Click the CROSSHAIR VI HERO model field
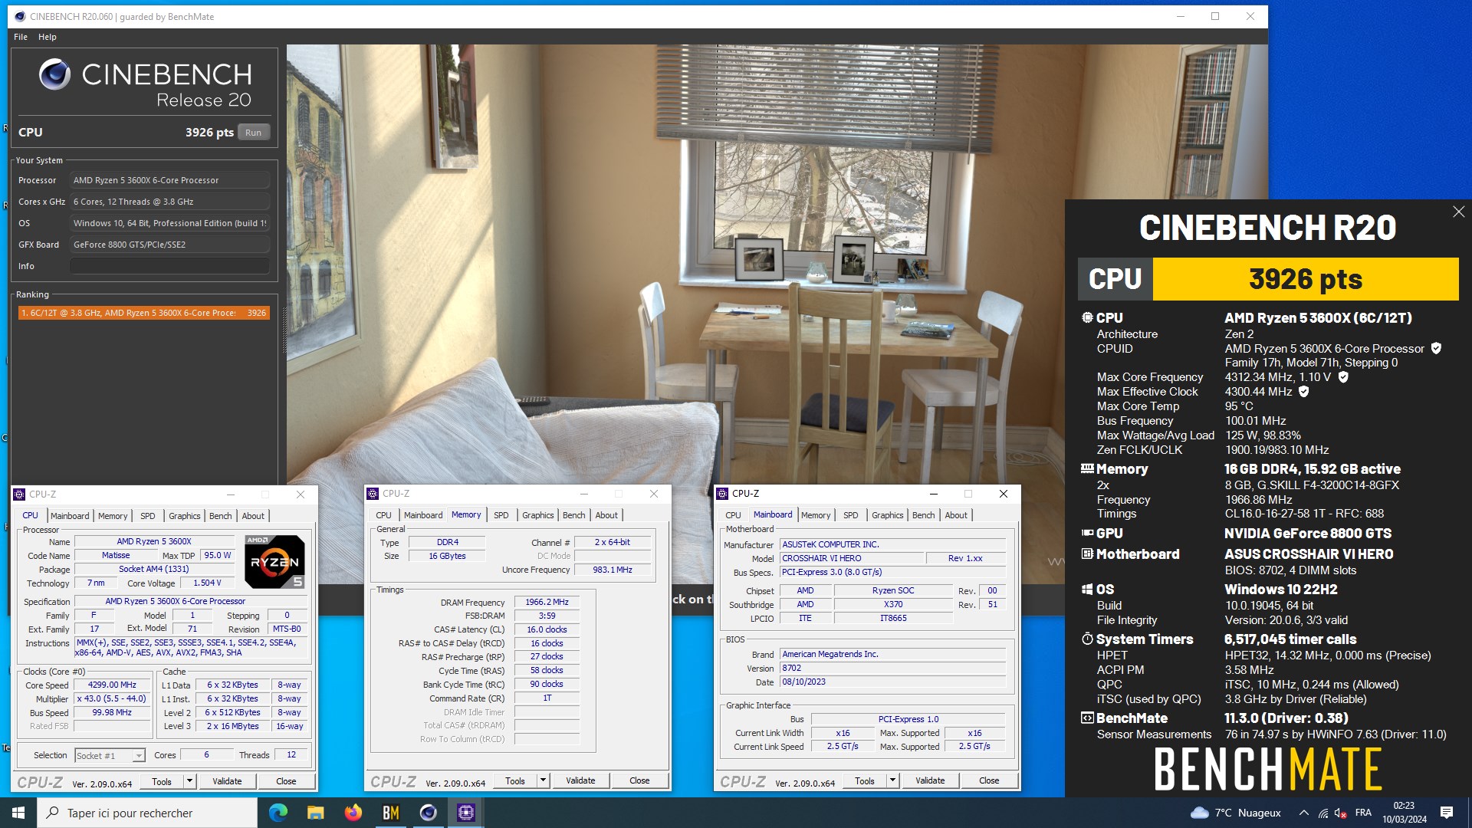The width and height of the screenshot is (1472, 828). [x=851, y=558]
